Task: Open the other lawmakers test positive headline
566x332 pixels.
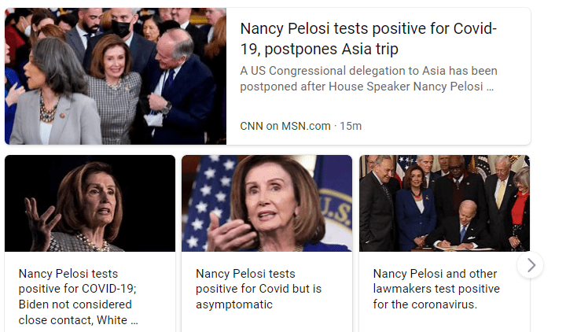Action: [436, 289]
